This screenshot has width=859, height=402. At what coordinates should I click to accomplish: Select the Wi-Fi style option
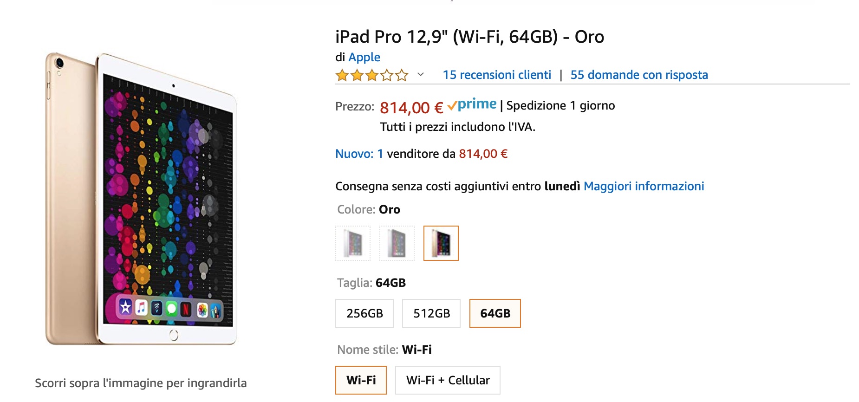click(x=361, y=380)
